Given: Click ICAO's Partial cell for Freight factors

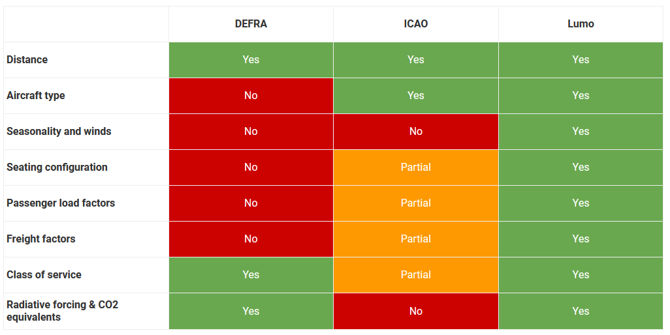Looking at the screenshot, I should pyautogui.click(x=416, y=239).
